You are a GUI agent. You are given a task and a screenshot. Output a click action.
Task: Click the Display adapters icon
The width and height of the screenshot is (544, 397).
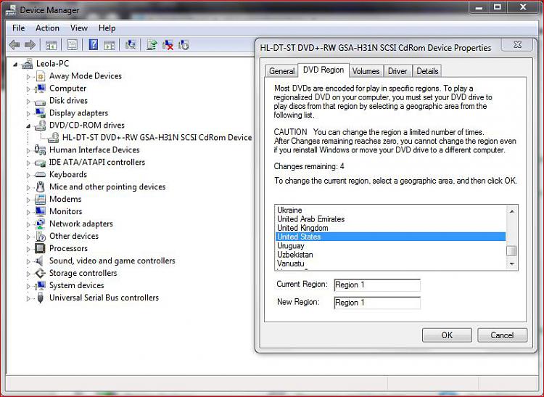point(40,112)
